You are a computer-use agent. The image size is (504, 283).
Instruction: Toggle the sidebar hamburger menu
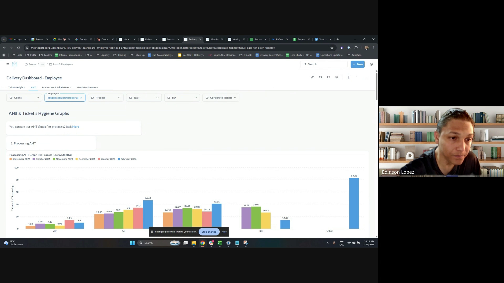[8, 64]
